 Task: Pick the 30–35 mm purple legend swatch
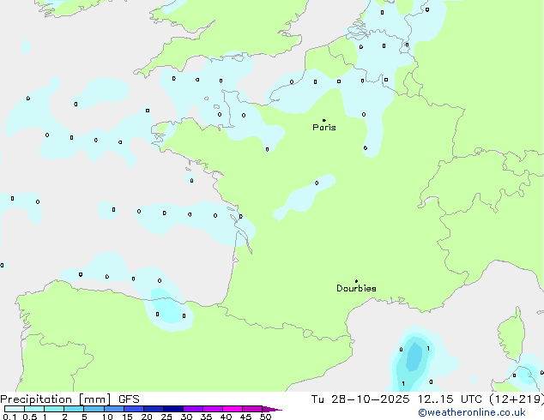point(192,409)
